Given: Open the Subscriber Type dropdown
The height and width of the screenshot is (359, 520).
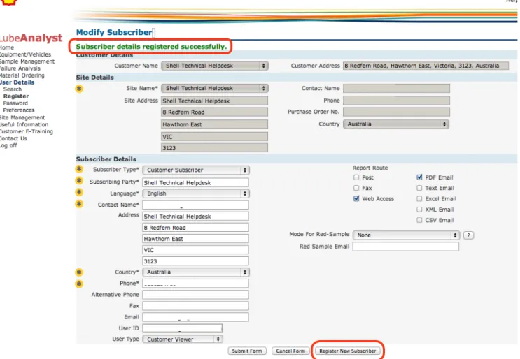Looking at the screenshot, I should (196, 170).
